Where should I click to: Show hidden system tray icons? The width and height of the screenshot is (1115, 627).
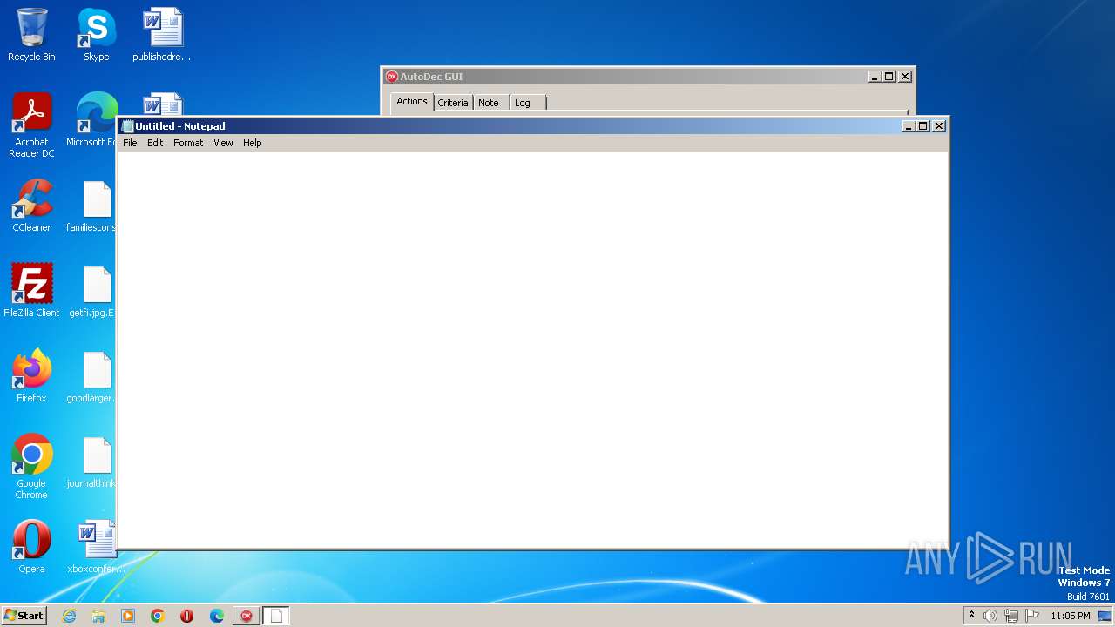(x=972, y=616)
